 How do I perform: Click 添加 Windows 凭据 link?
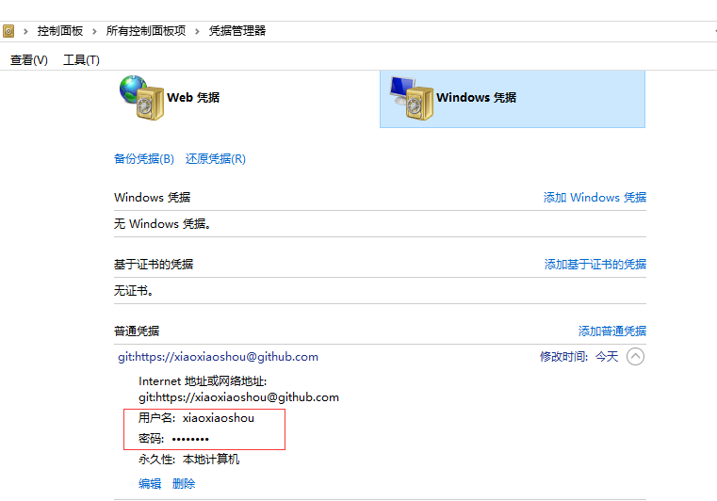(595, 198)
